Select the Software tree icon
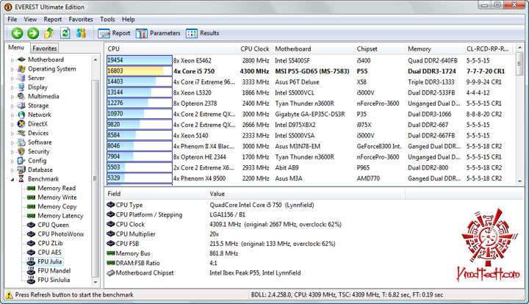Screen dimensions: 529x304 pos(21,142)
